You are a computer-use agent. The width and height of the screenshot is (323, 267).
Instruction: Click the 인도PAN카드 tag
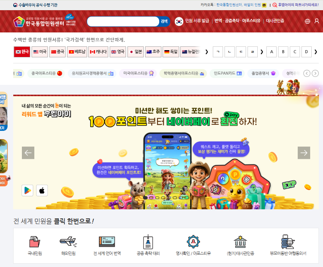pyautogui.click(x=227, y=73)
